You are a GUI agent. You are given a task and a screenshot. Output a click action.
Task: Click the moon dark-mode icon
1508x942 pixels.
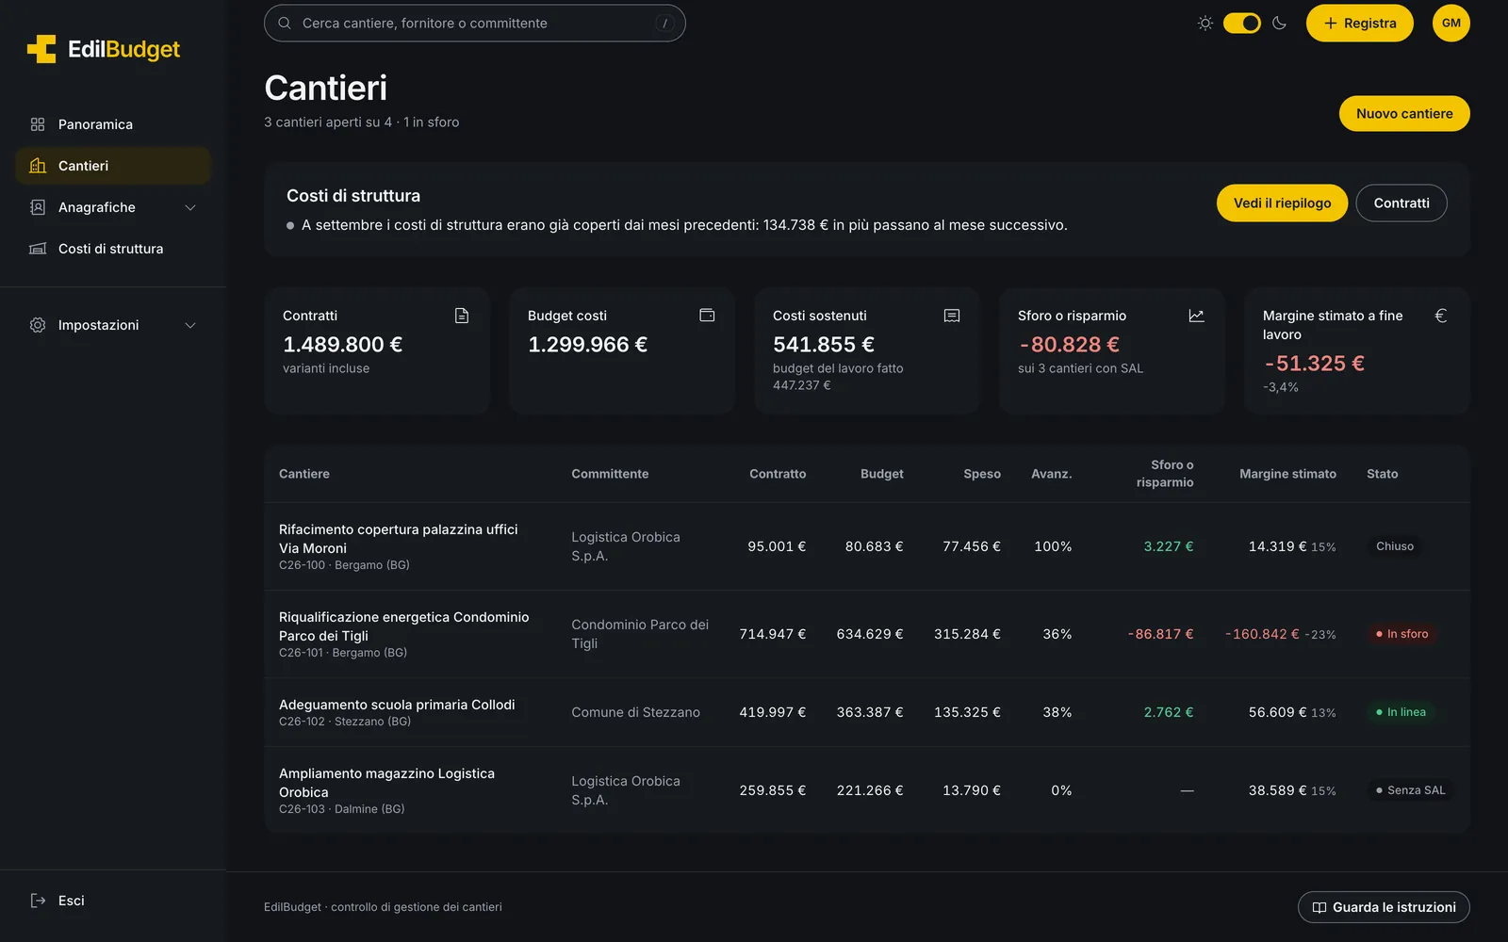pyautogui.click(x=1279, y=23)
